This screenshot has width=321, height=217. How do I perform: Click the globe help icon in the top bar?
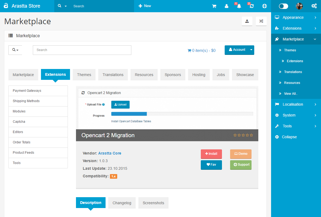click(264, 6)
